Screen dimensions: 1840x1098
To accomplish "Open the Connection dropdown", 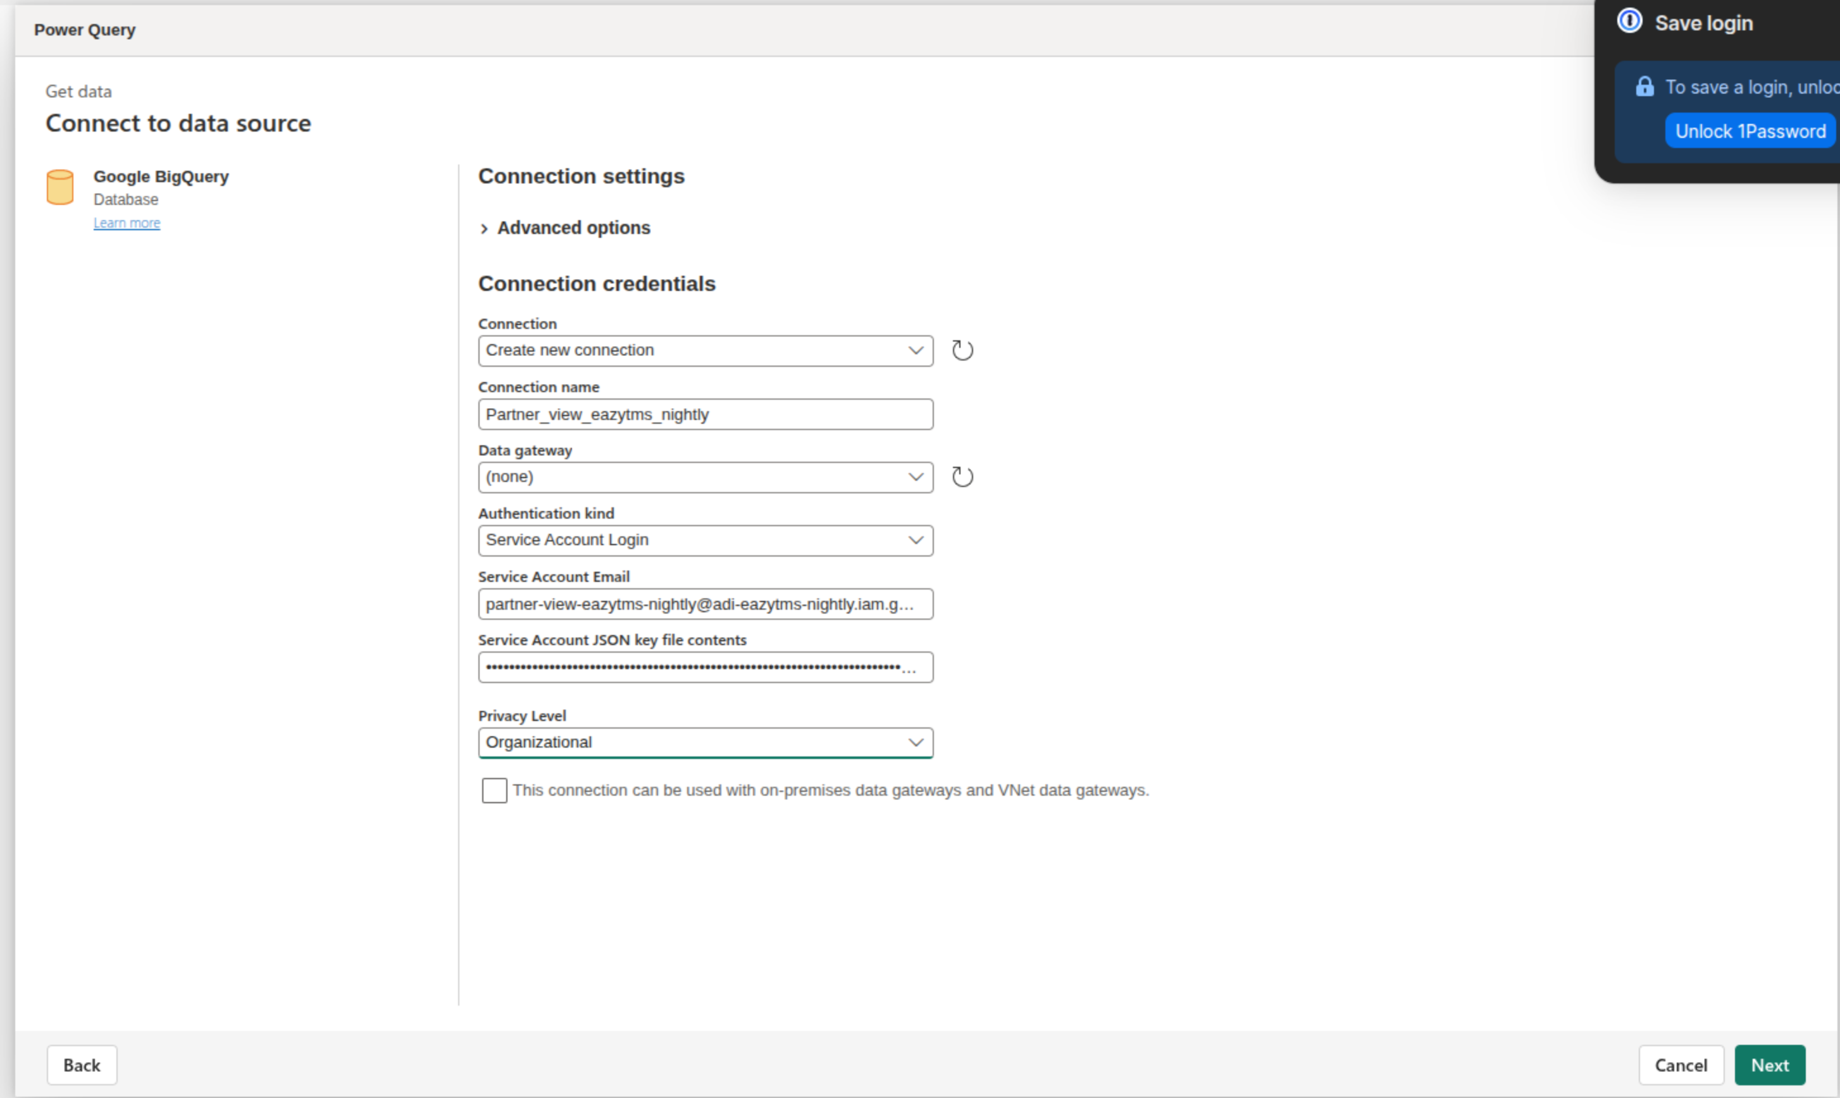I will pyautogui.click(x=706, y=350).
